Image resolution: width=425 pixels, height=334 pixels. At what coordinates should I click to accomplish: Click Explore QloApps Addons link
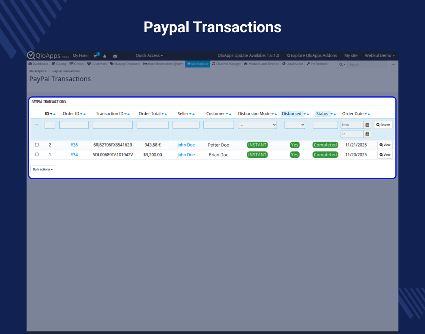pyautogui.click(x=312, y=55)
